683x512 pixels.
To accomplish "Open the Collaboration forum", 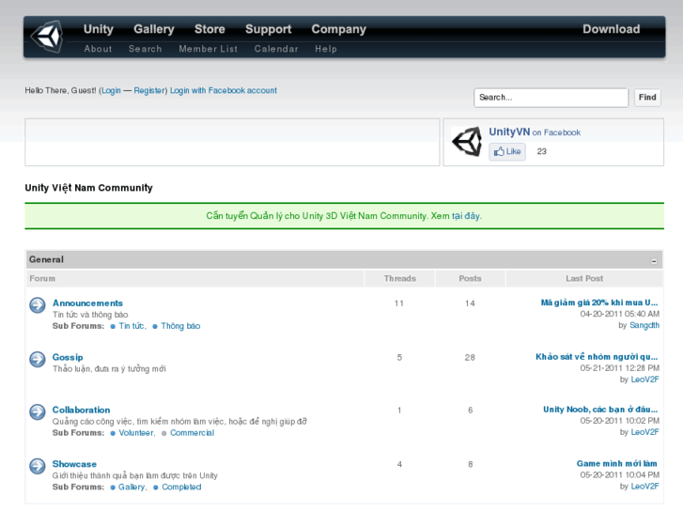I will tap(81, 410).
